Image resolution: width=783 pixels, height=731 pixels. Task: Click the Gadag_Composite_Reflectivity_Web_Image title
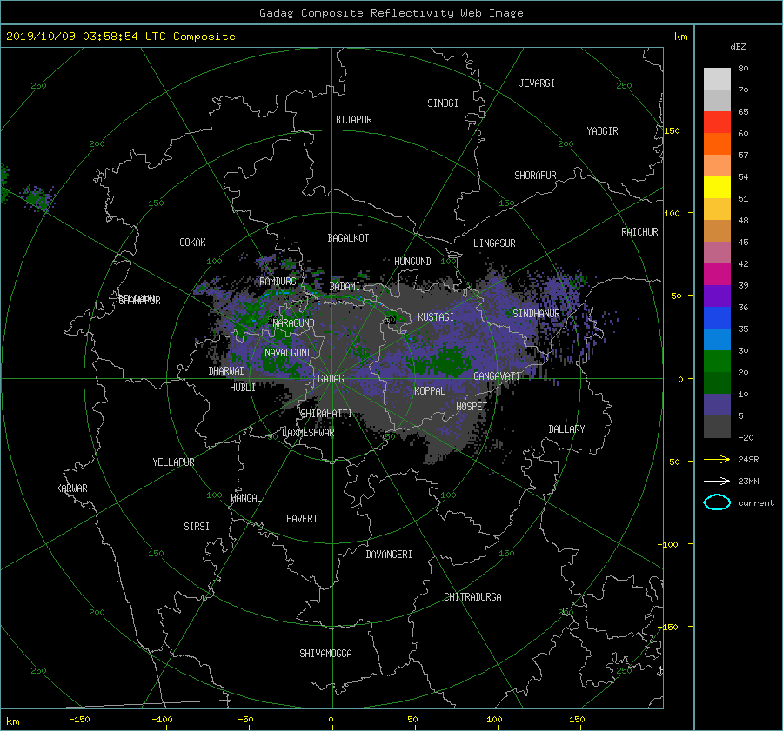(x=391, y=13)
